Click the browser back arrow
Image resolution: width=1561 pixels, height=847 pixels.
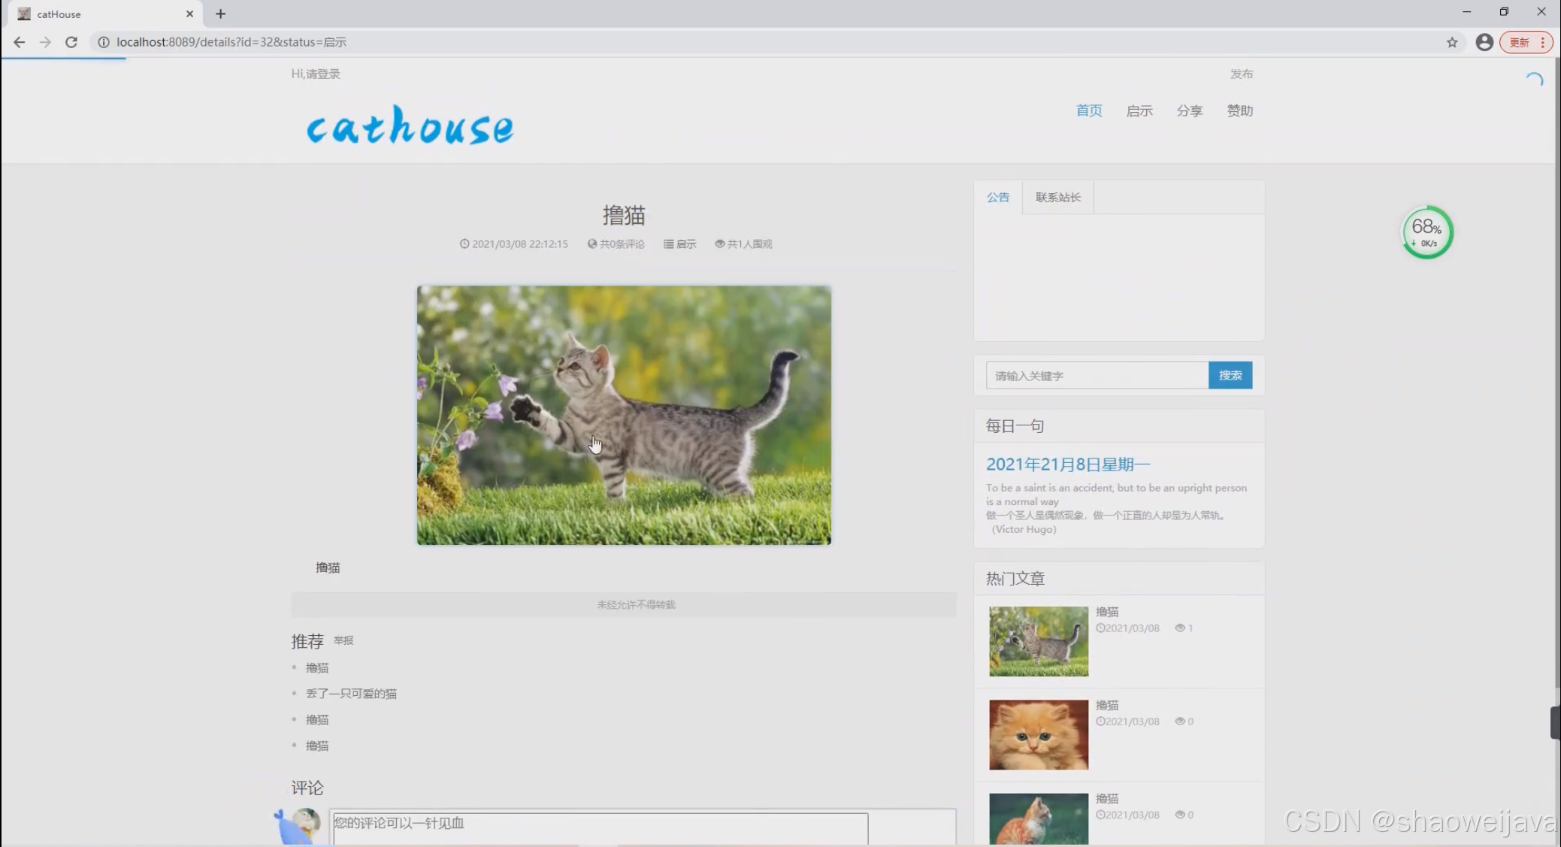20,42
